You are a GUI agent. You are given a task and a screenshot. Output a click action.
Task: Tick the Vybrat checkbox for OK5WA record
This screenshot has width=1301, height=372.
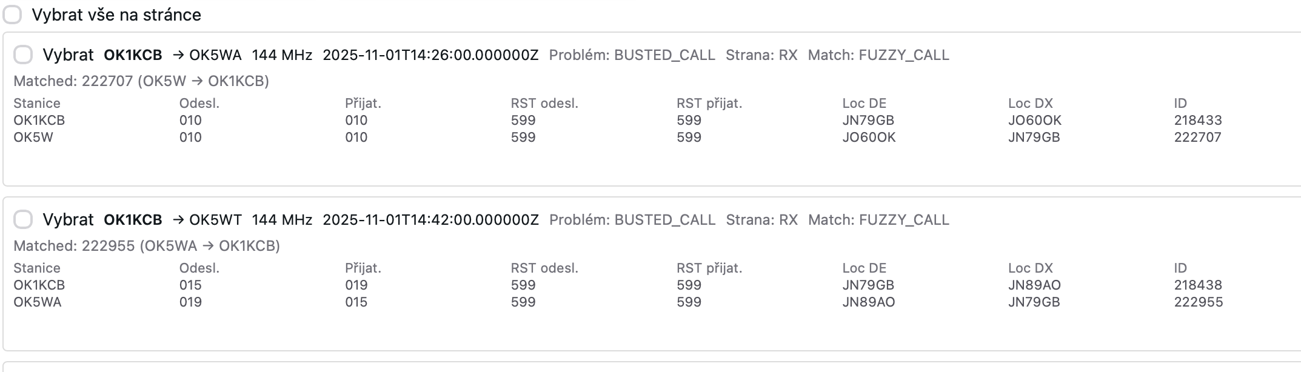click(x=23, y=55)
